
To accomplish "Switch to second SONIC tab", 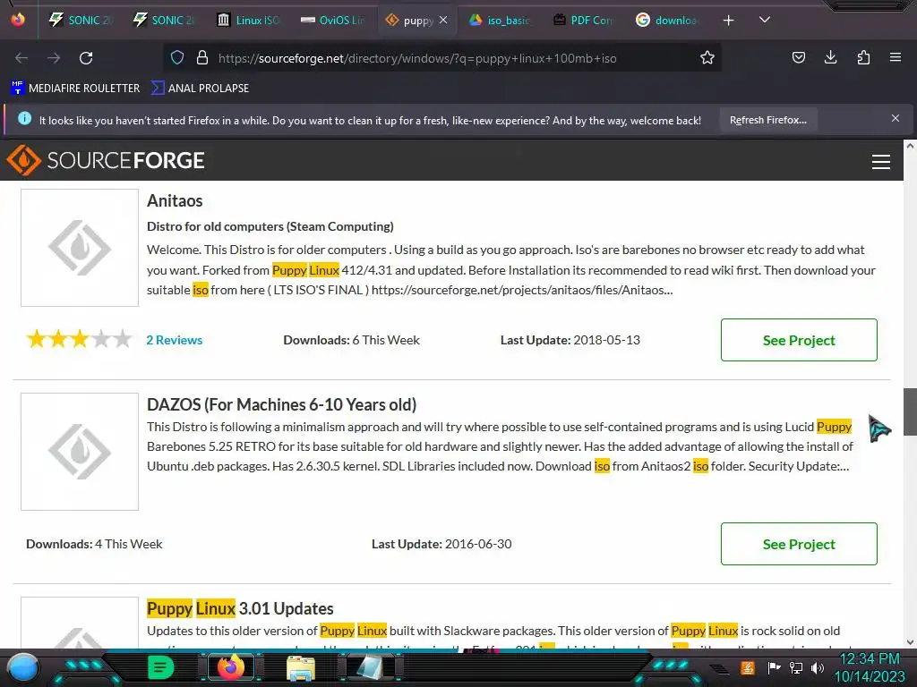I will [x=164, y=21].
